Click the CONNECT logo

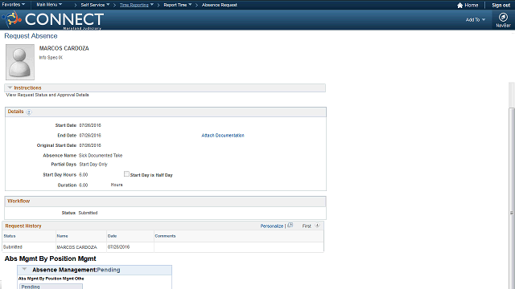pos(54,19)
